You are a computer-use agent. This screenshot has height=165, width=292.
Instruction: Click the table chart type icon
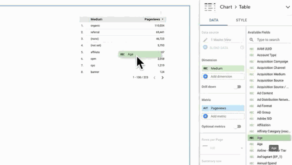click(x=210, y=7)
